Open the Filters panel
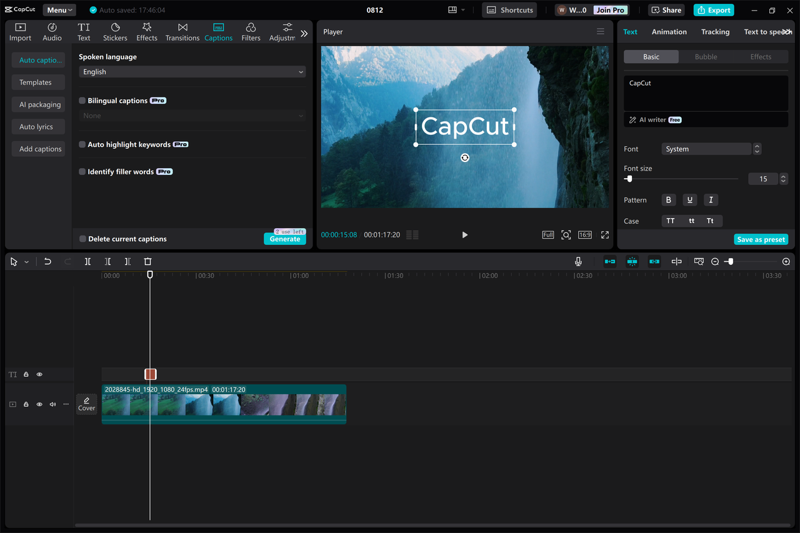Image resolution: width=800 pixels, height=533 pixels. (250, 31)
